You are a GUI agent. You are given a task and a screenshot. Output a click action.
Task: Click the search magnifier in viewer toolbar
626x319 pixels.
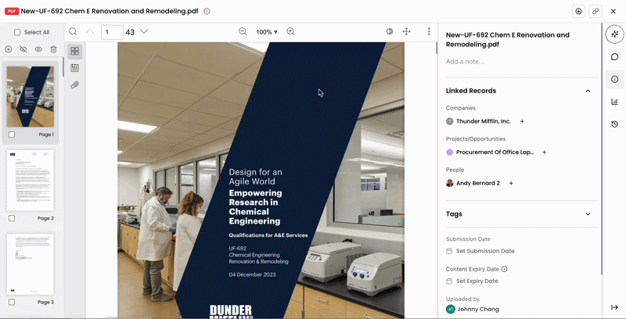click(73, 31)
